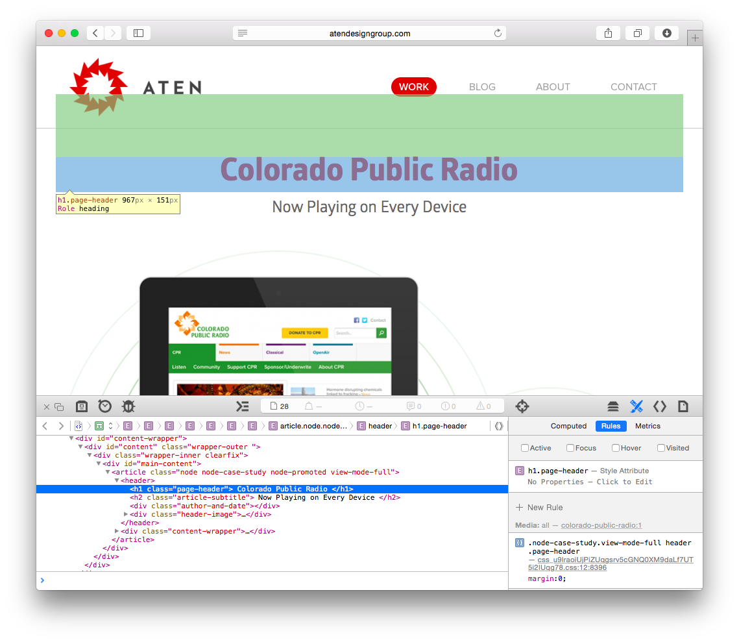Navigate forward in Safari

[113, 33]
